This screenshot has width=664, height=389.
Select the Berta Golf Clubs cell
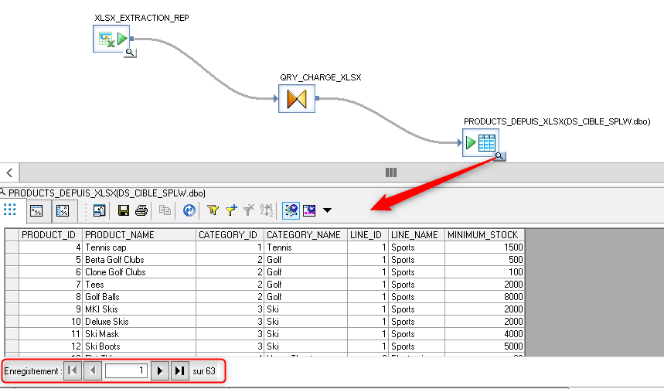[x=139, y=260]
